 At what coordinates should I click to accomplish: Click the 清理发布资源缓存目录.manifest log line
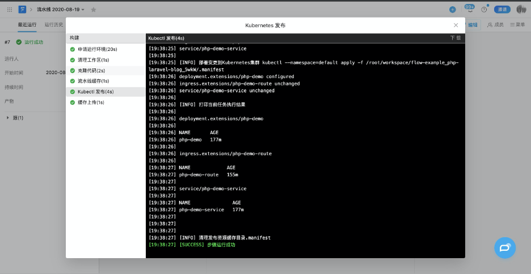coord(210,238)
